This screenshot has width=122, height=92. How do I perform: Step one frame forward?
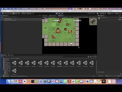point(62,14)
